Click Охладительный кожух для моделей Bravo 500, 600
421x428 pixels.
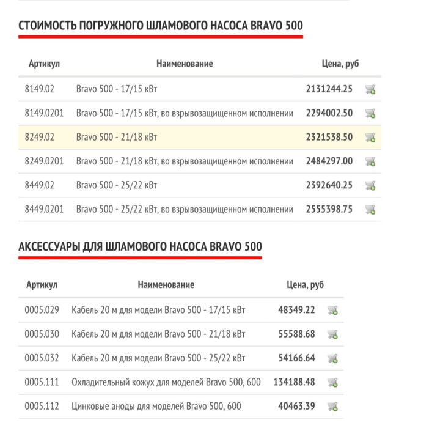(x=166, y=382)
